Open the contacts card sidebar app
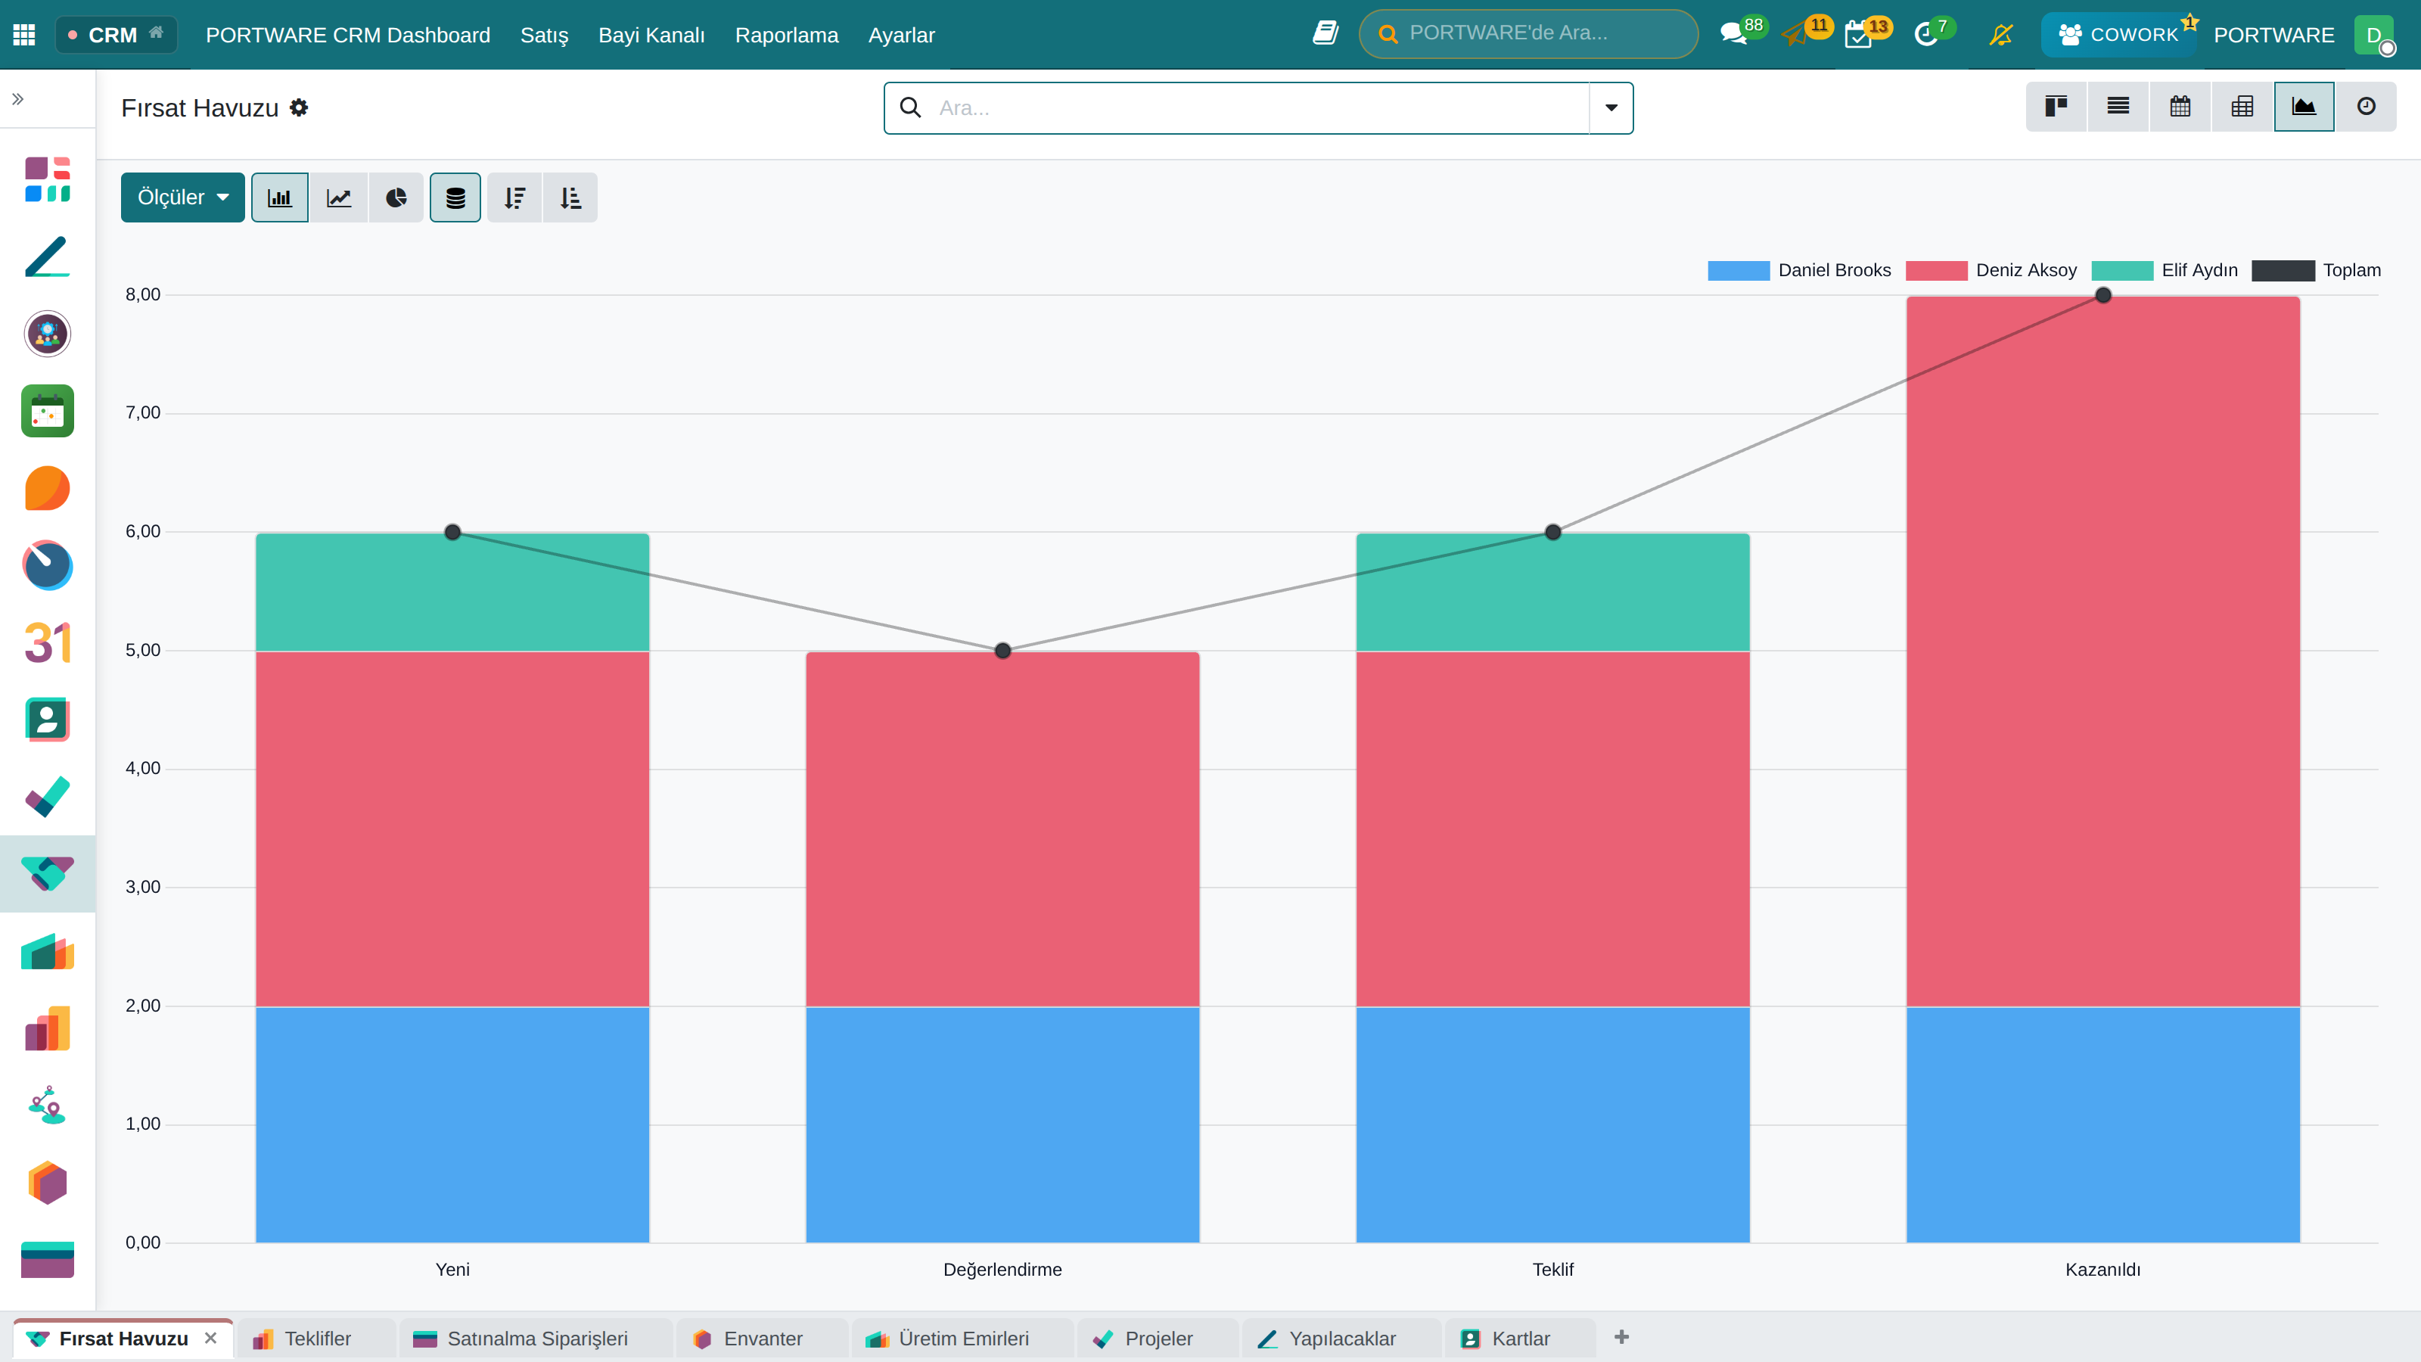This screenshot has width=2421, height=1362. tap(47, 720)
